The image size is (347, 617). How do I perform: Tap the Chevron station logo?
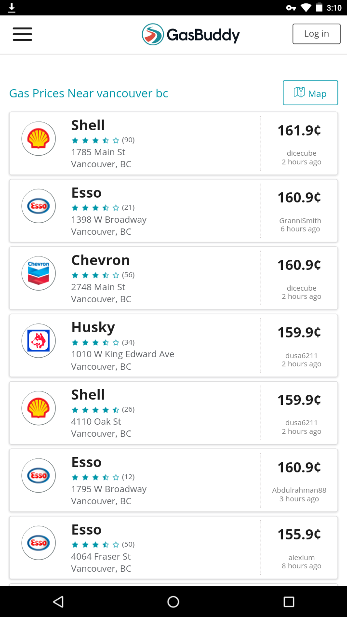pyautogui.click(x=39, y=273)
